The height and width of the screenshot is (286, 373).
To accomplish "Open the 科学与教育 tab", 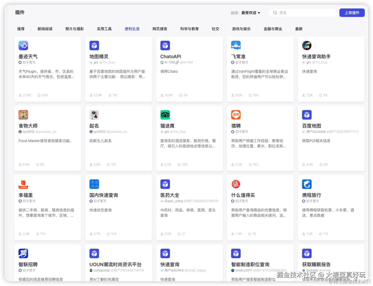I will (x=190, y=29).
